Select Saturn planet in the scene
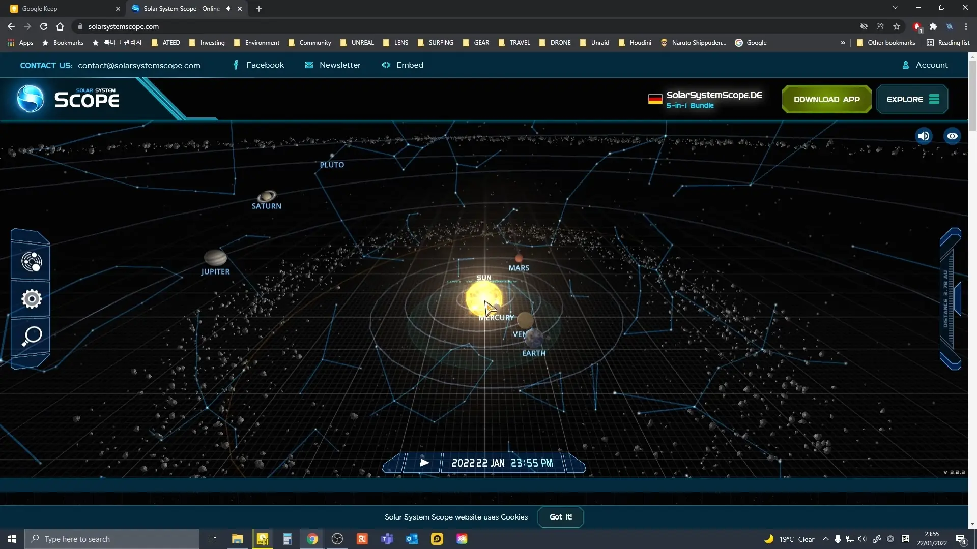Image resolution: width=977 pixels, height=549 pixels. pyautogui.click(x=267, y=196)
